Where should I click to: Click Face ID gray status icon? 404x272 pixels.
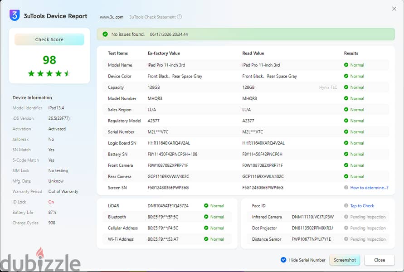[346, 205]
